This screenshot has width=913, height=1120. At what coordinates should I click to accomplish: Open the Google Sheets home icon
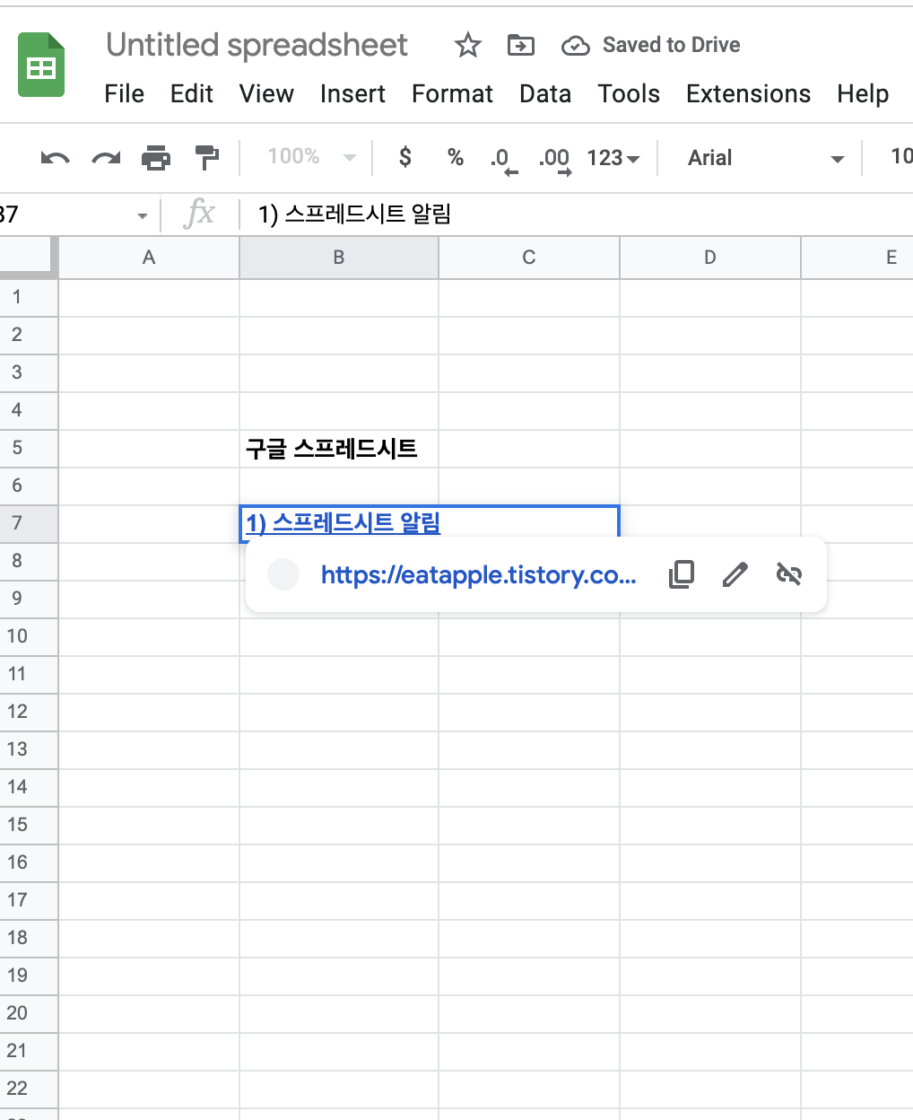point(41,65)
